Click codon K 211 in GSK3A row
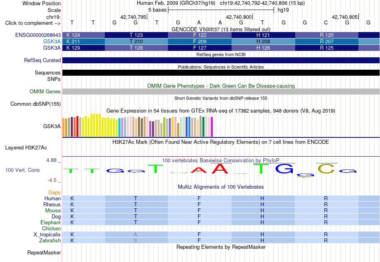 pyautogui.click(x=84, y=42)
